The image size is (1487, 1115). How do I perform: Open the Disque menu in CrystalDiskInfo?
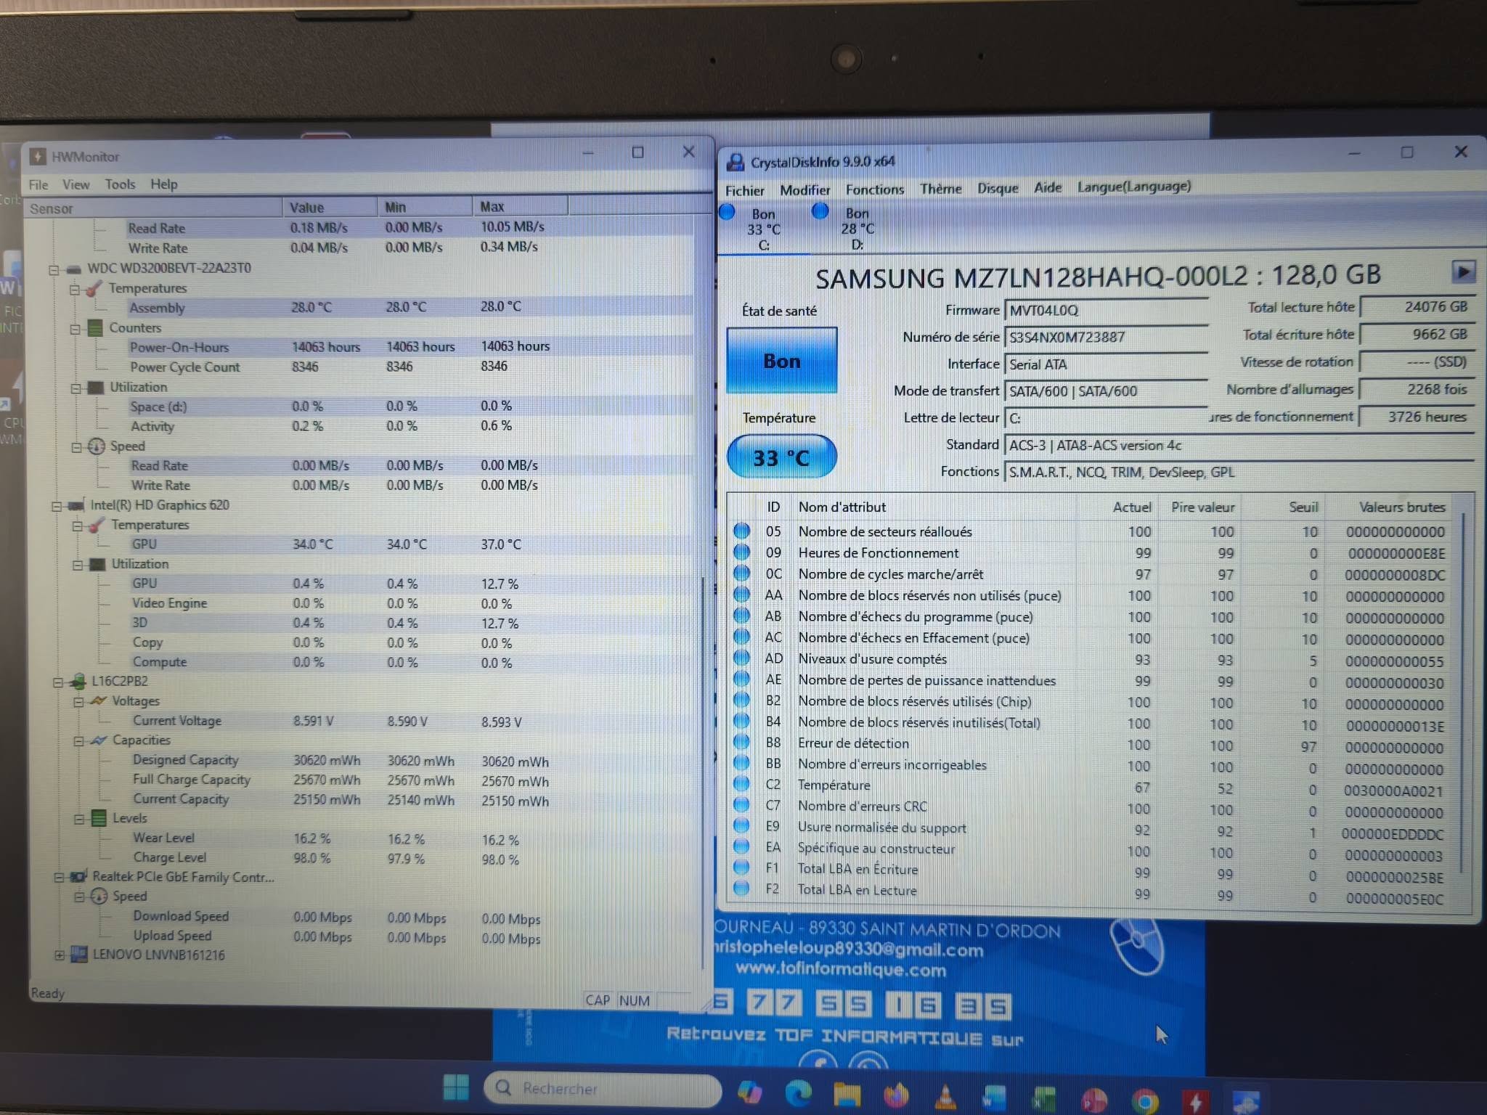click(x=998, y=188)
